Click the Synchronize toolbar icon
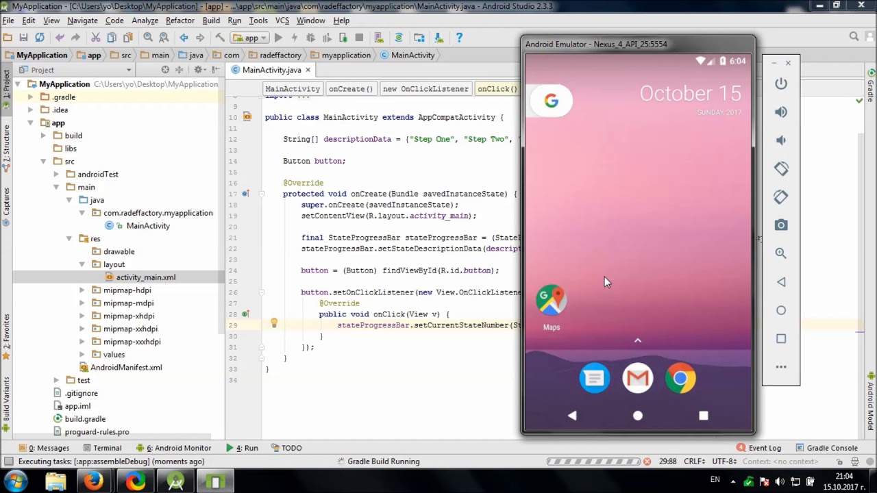The image size is (877, 493). [x=39, y=38]
